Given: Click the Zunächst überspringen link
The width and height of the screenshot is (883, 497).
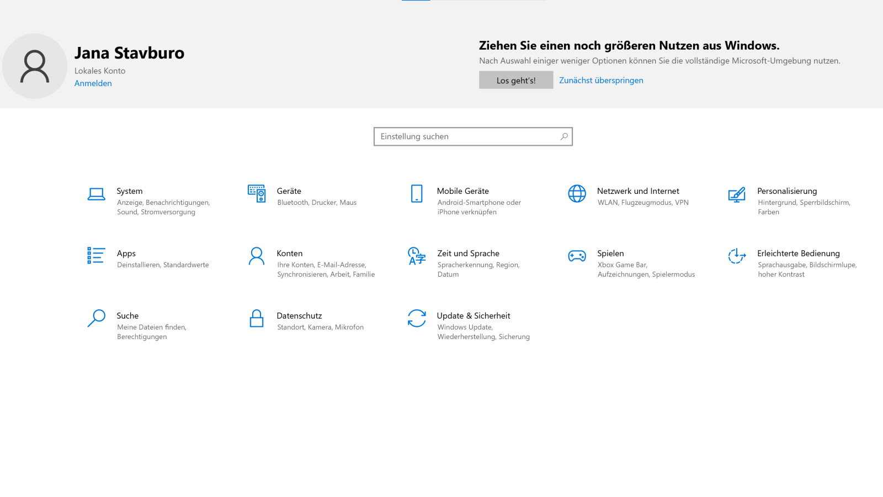Looking at the screenshot, I should 601,81.
